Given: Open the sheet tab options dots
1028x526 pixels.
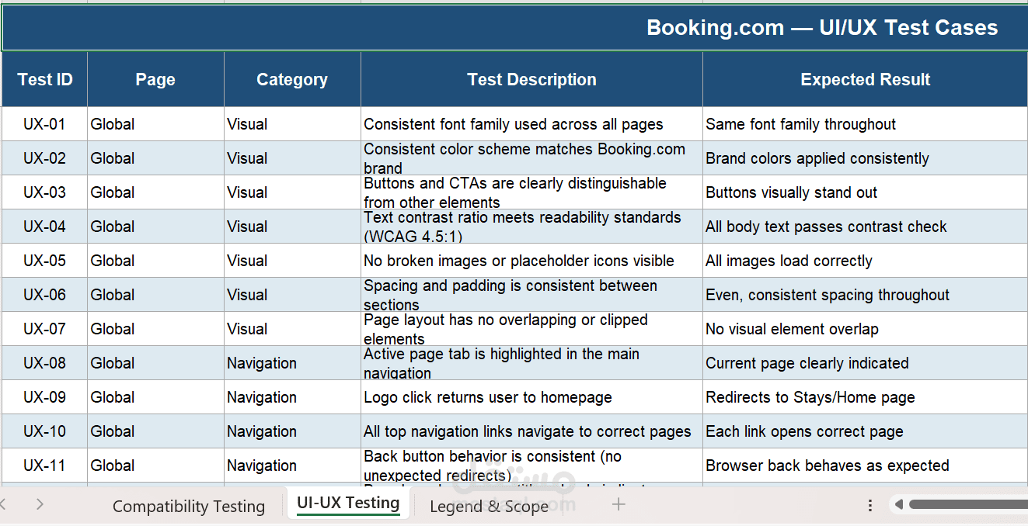Looking at the screenshot, I should 870,505.
